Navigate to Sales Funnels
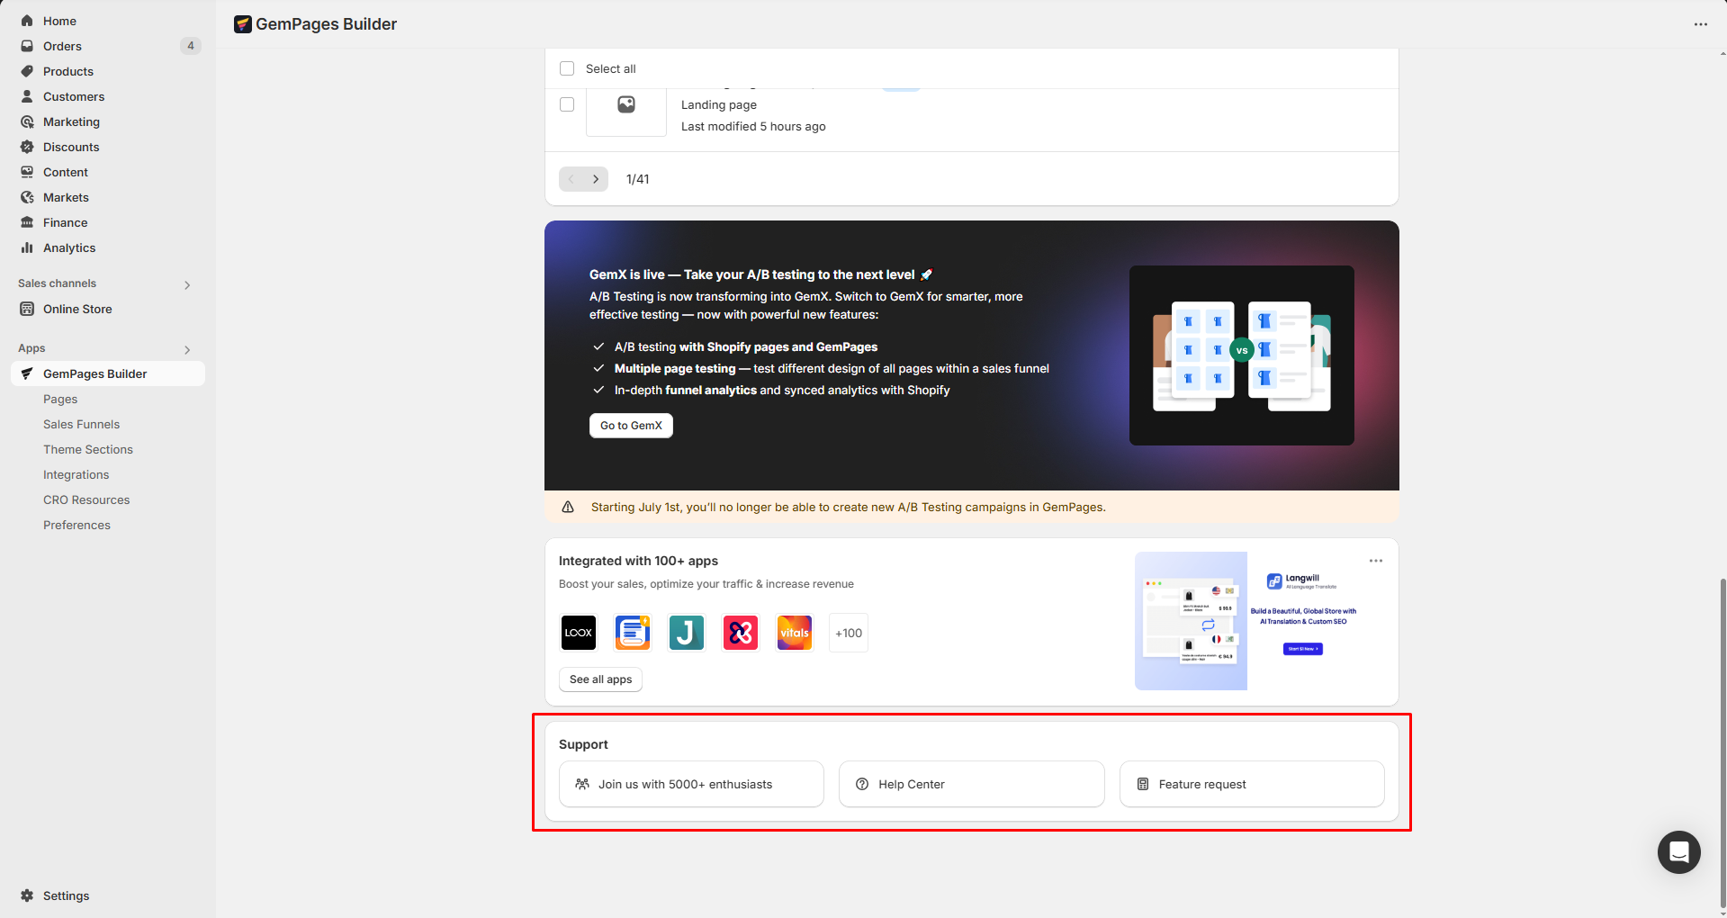The width and height of the screenshot is (1727, 918). click(x=81, y=424)
